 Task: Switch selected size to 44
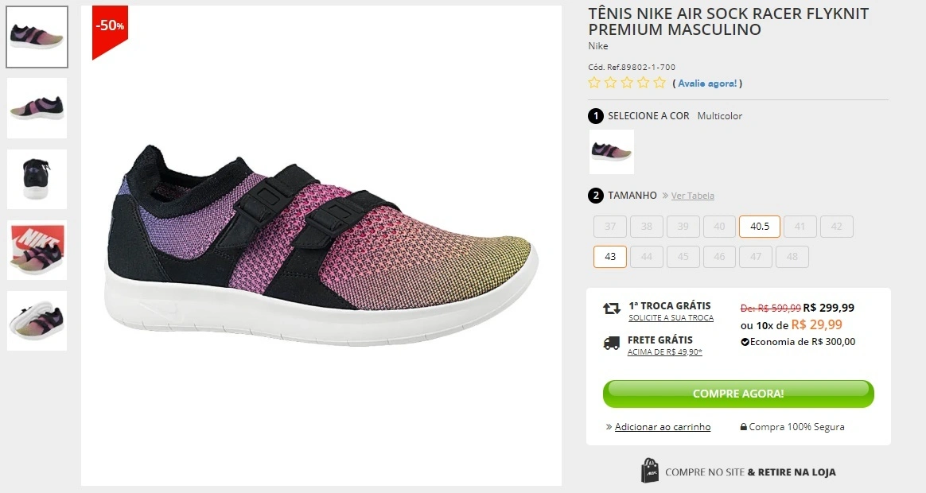tap(646, 256)
